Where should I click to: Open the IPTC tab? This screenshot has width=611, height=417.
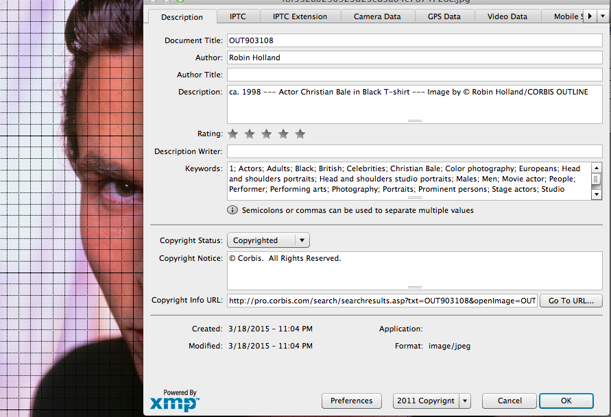click(x=237, y=16)
